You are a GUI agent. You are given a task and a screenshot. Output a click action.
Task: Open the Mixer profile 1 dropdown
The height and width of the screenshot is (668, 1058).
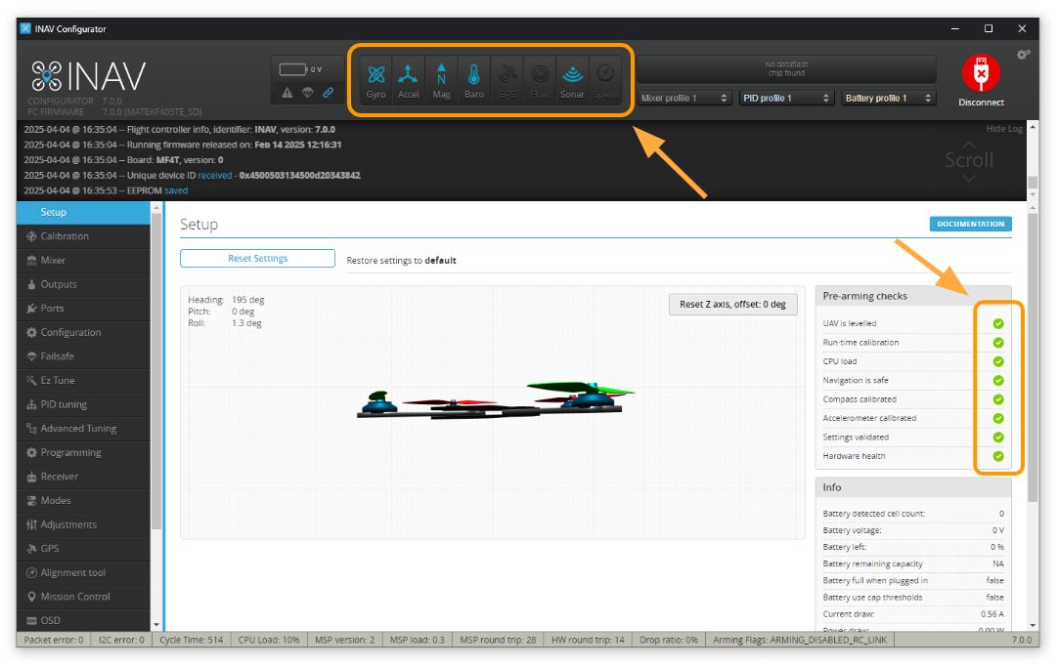pyautogui.click(x=684, y=99)
